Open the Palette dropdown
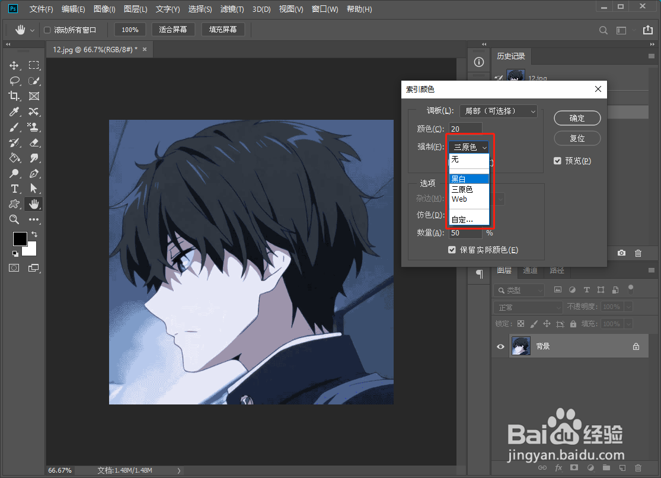661x478 pixels. tap(499, 111)
